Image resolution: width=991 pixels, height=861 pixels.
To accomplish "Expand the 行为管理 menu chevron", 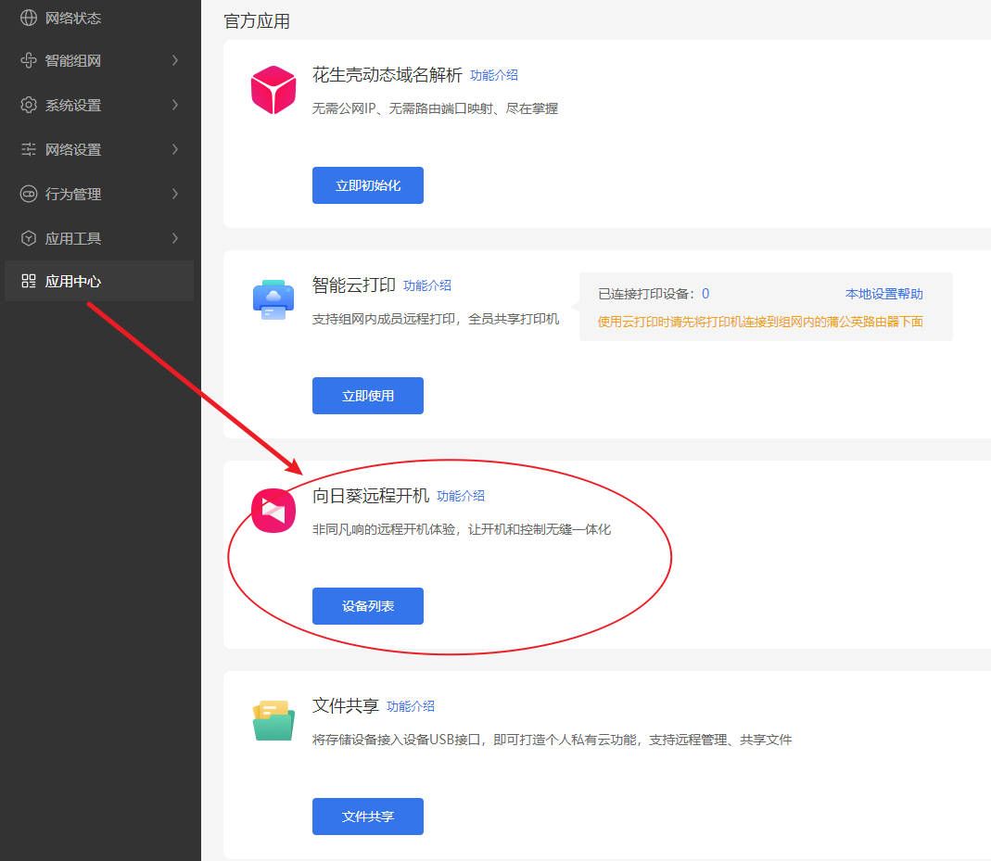I will tap(175, 194).
